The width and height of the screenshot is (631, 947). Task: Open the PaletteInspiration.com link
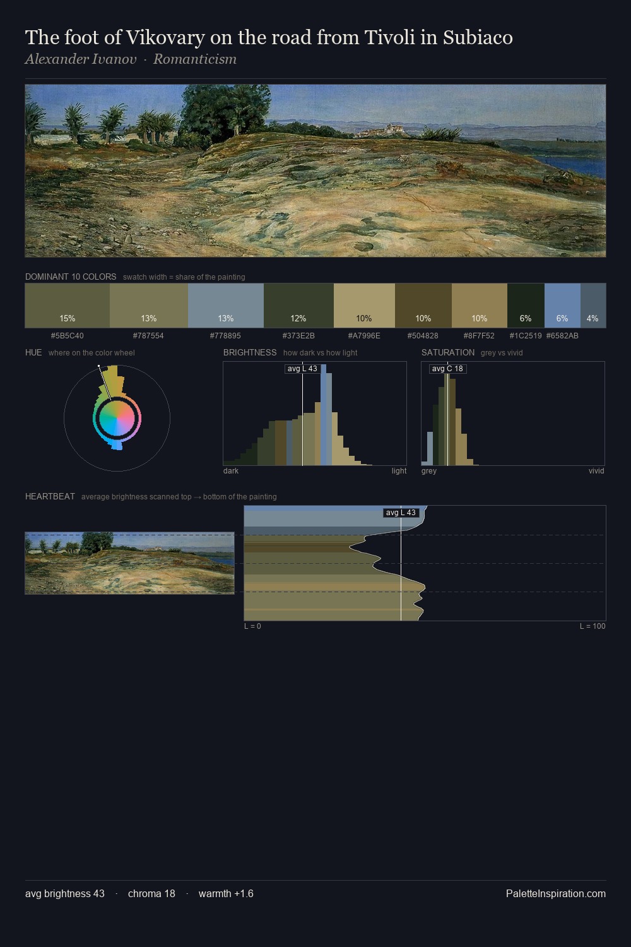tap(556, 893)
